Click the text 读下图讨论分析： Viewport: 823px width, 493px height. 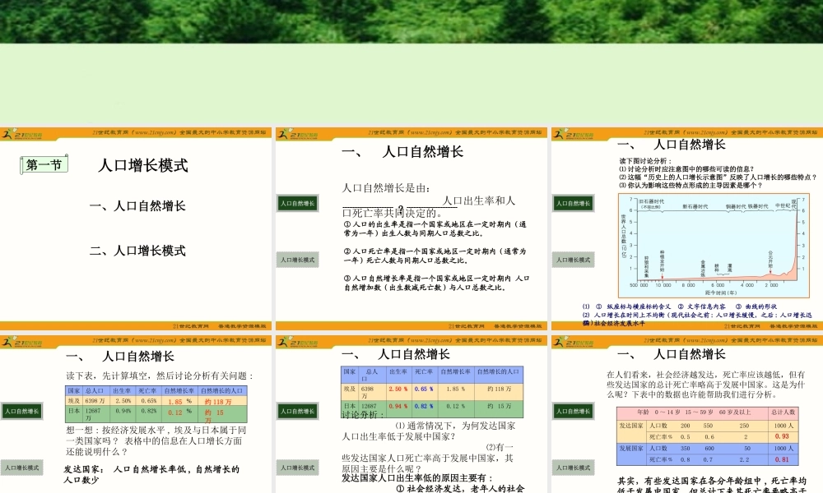pyautogui.click(x=645, y=161)
